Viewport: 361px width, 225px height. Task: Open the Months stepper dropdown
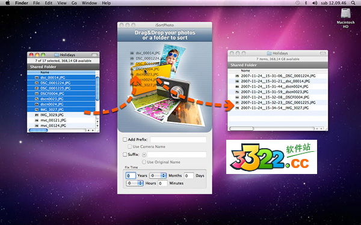158,175
